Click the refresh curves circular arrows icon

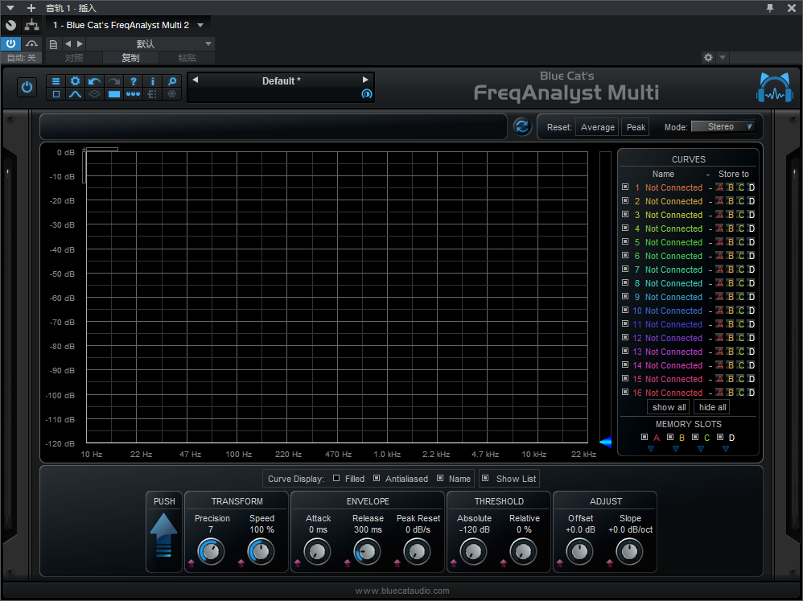point(522,126)
